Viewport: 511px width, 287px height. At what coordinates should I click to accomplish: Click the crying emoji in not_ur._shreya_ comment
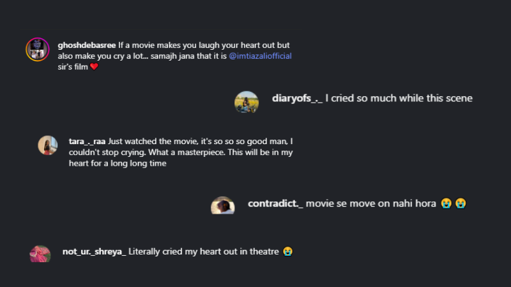(x=288, y=251)
